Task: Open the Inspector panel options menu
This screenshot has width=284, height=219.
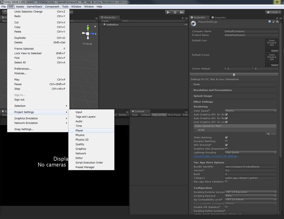Action: tap(281, 18)
